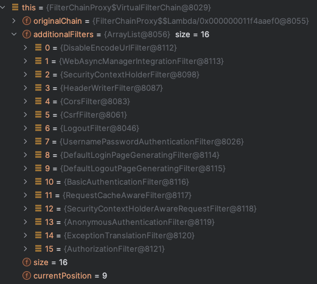Expand element 7 UsernamePasswordAuthenticationFilter
Viewport: 317px width, 284px height.
26,141
